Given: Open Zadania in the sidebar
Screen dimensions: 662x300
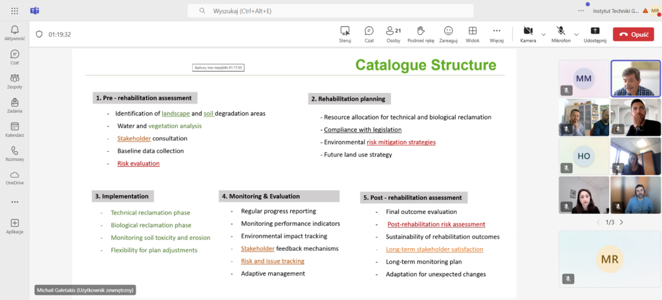Looking at the screenshot, I should pos(15,105).
